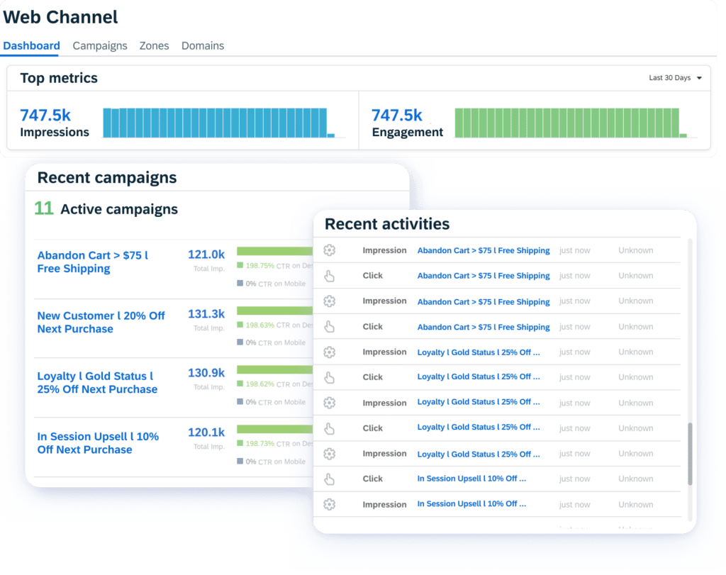Click an Abandon Cart link in Recent activities
Image resolution: width=726 pixels, height=575 pixels.
point(482,250)
